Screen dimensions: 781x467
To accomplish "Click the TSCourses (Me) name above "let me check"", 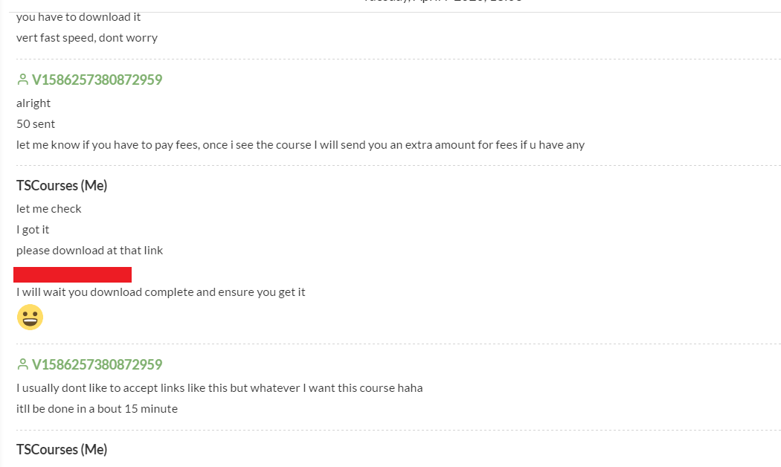I will click(62, 185).
